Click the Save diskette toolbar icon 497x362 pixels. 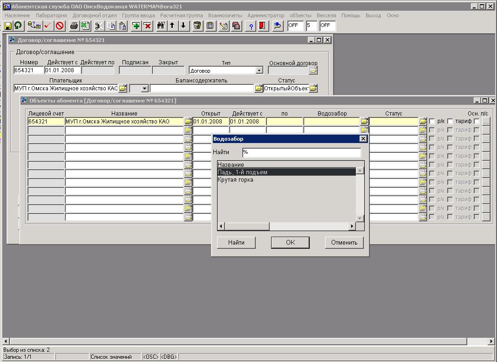(x=8, y=26)
